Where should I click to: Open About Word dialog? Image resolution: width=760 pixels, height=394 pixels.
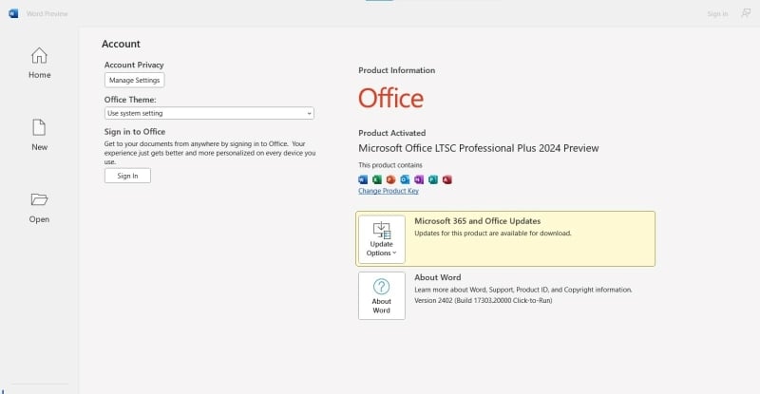pos(382,295)
